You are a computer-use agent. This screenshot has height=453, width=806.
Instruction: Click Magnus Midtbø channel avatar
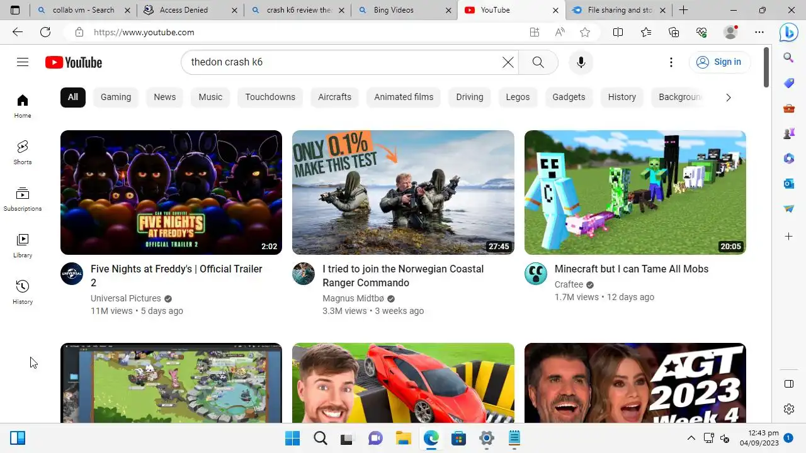[304, 274]
